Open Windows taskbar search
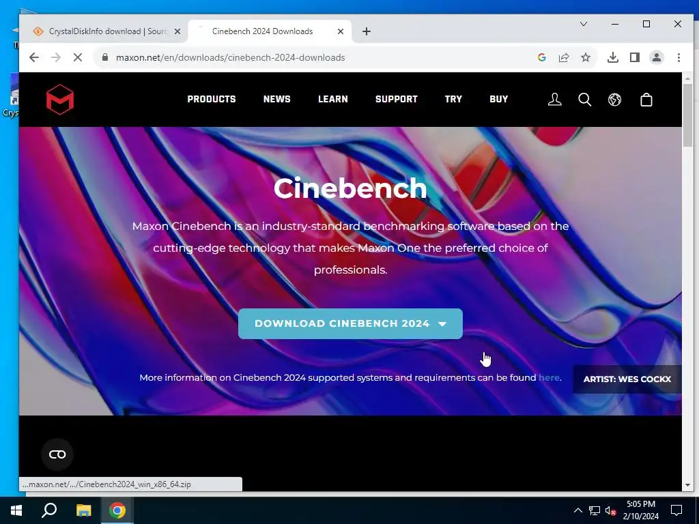 [49, 510]
